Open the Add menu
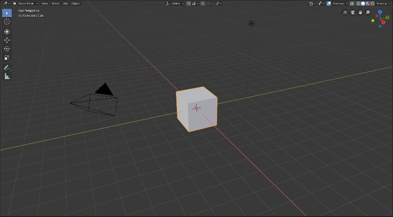Screen dimensions: 393x217 (x=65, y=3)
